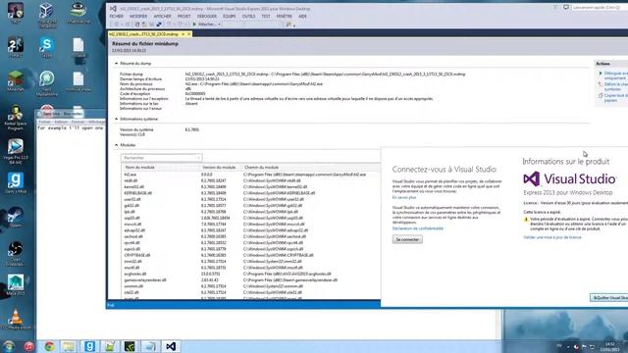Open Minecraft desktop icon
Image resolution: width=628 pixels, height=353 pixels.
pos(16,80)
